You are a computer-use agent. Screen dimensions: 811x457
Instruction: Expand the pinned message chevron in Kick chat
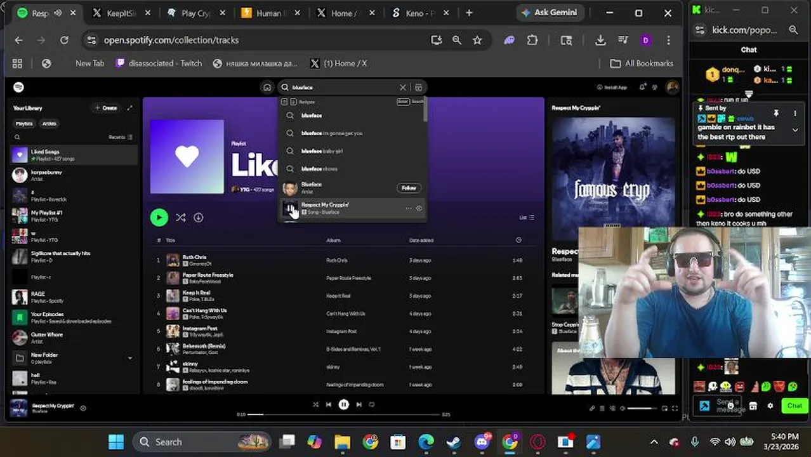tap(795, 130)
